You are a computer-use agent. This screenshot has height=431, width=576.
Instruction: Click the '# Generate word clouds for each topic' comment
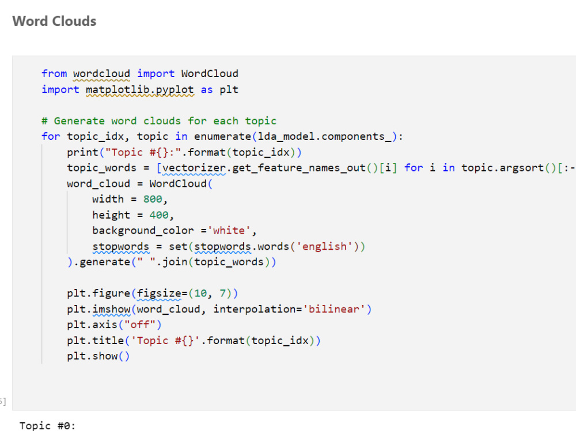click(159, 121)
